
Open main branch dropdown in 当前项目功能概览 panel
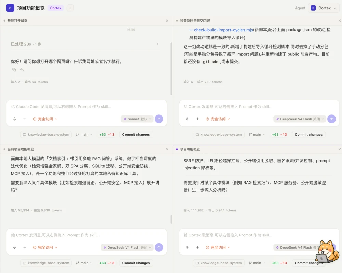point(84,263)
